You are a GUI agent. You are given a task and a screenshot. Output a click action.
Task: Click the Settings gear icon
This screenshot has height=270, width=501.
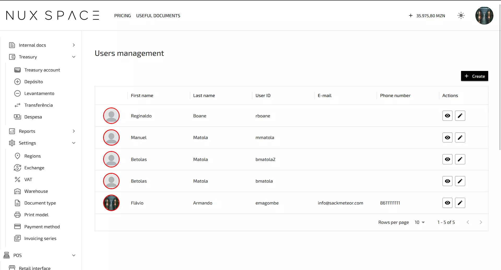pyautogui.click(x=12, y=143)
